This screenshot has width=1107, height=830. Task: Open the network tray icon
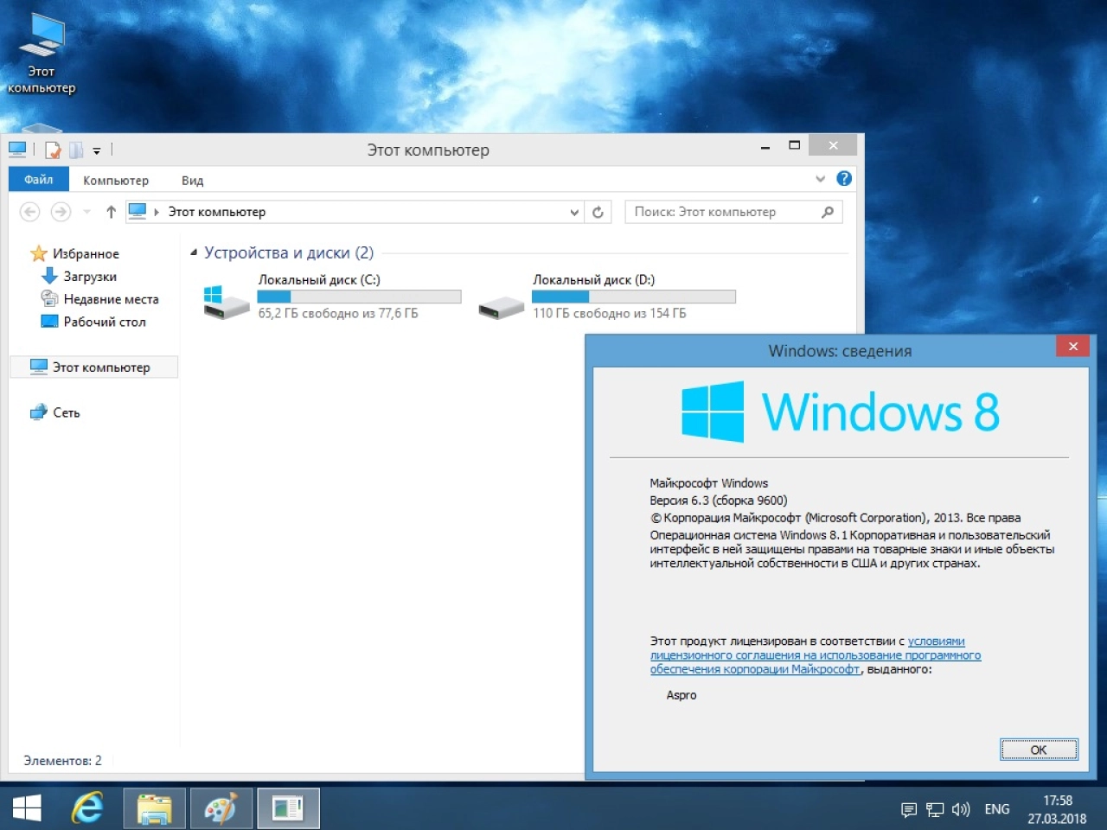[x=935, y=810]
